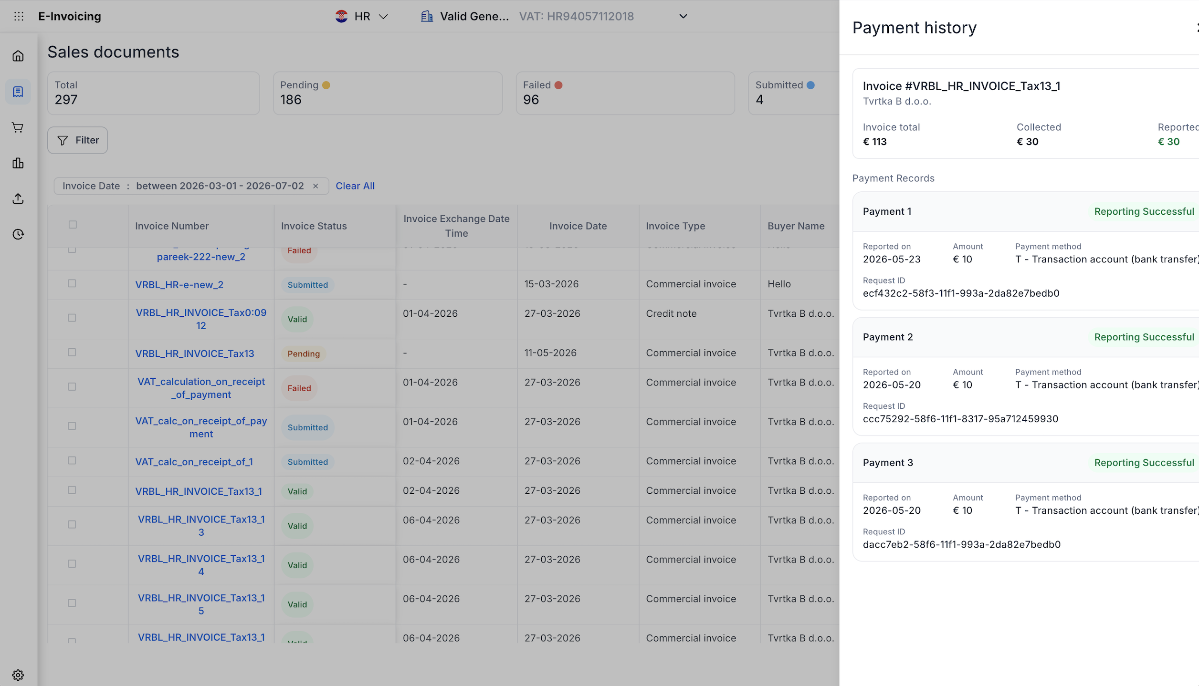Viewport: 1199px width, 686px height.
Task: Click Failed badge of VAT_calculation_on_receipt_of_payment
Action: [299, 388]
